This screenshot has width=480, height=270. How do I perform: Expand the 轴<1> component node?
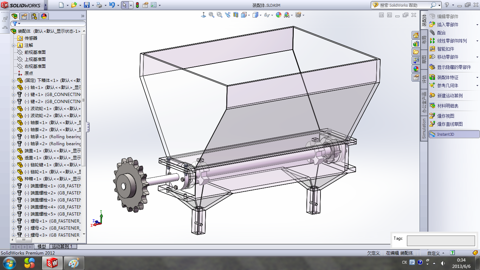click(14, 88)
